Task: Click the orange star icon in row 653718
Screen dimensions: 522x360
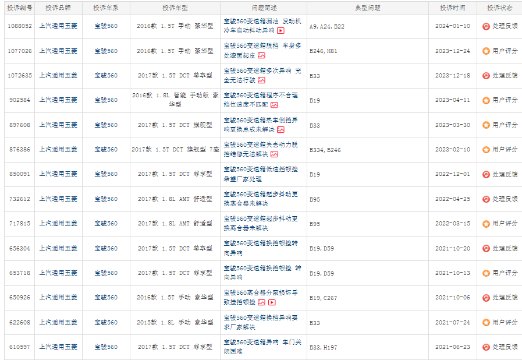Action: click(486, 273)
